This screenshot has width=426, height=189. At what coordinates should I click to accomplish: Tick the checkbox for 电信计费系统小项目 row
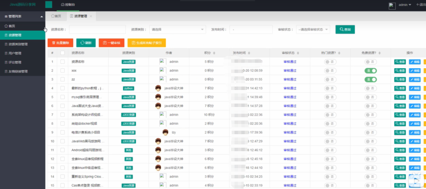click(x=62, y=133)
